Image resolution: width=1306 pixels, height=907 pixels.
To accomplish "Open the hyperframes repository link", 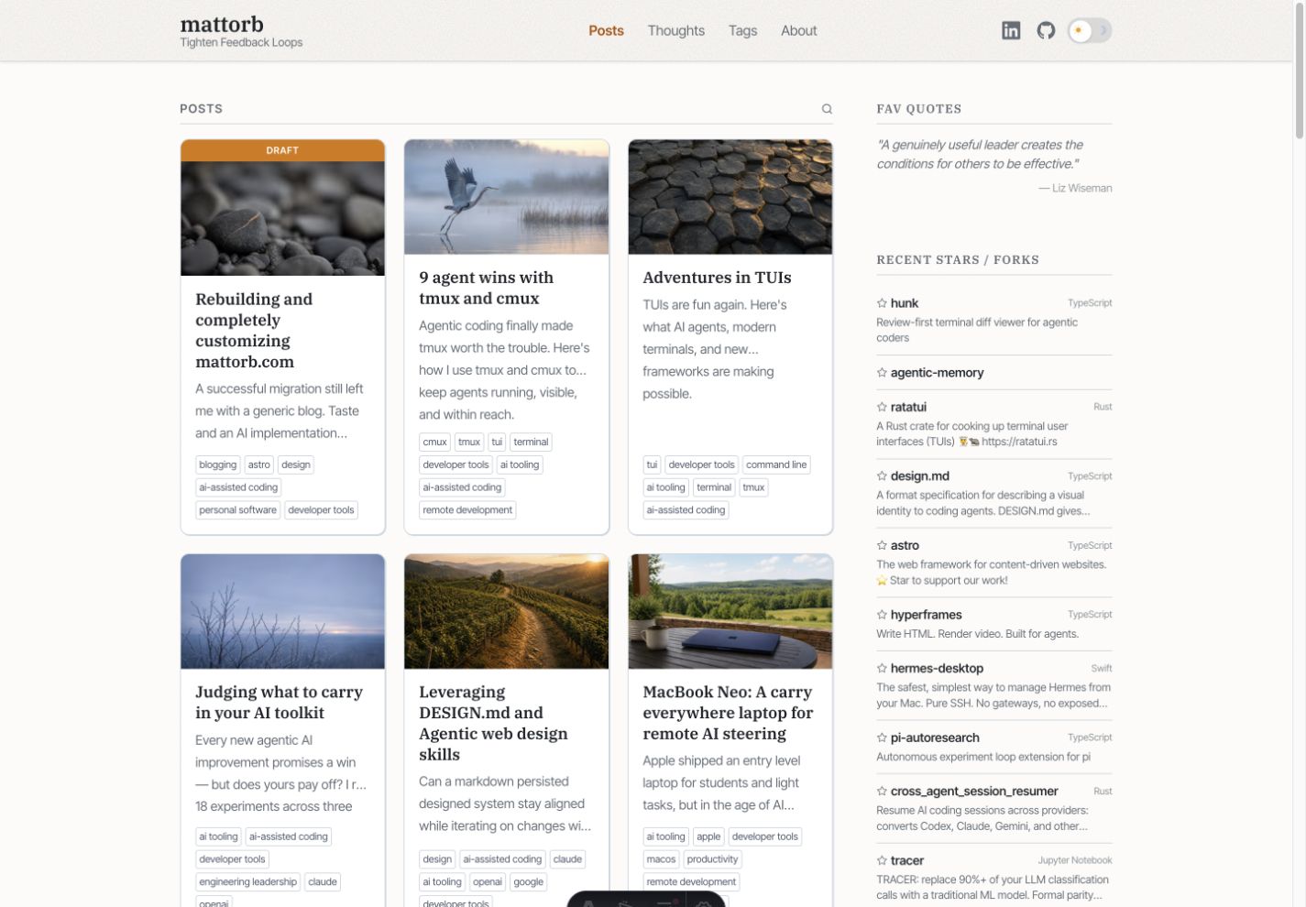I will [x=926, y=615].
